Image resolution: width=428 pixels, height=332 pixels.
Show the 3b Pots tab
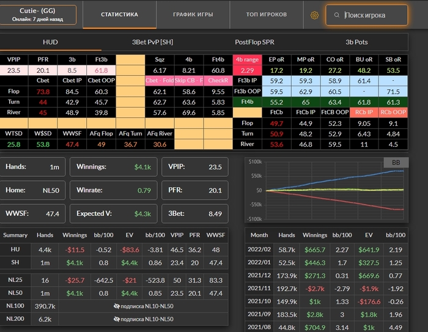coord(356,42)
